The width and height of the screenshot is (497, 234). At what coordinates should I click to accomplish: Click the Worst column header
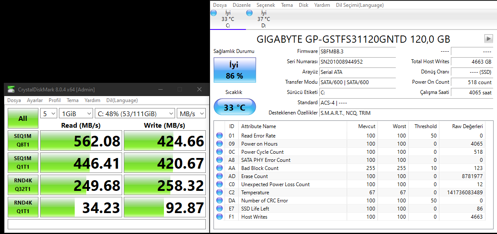pos(393,126)
